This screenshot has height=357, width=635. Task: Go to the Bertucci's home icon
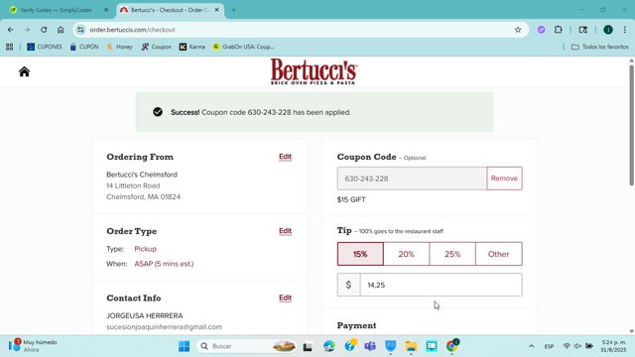coord(24,71)
